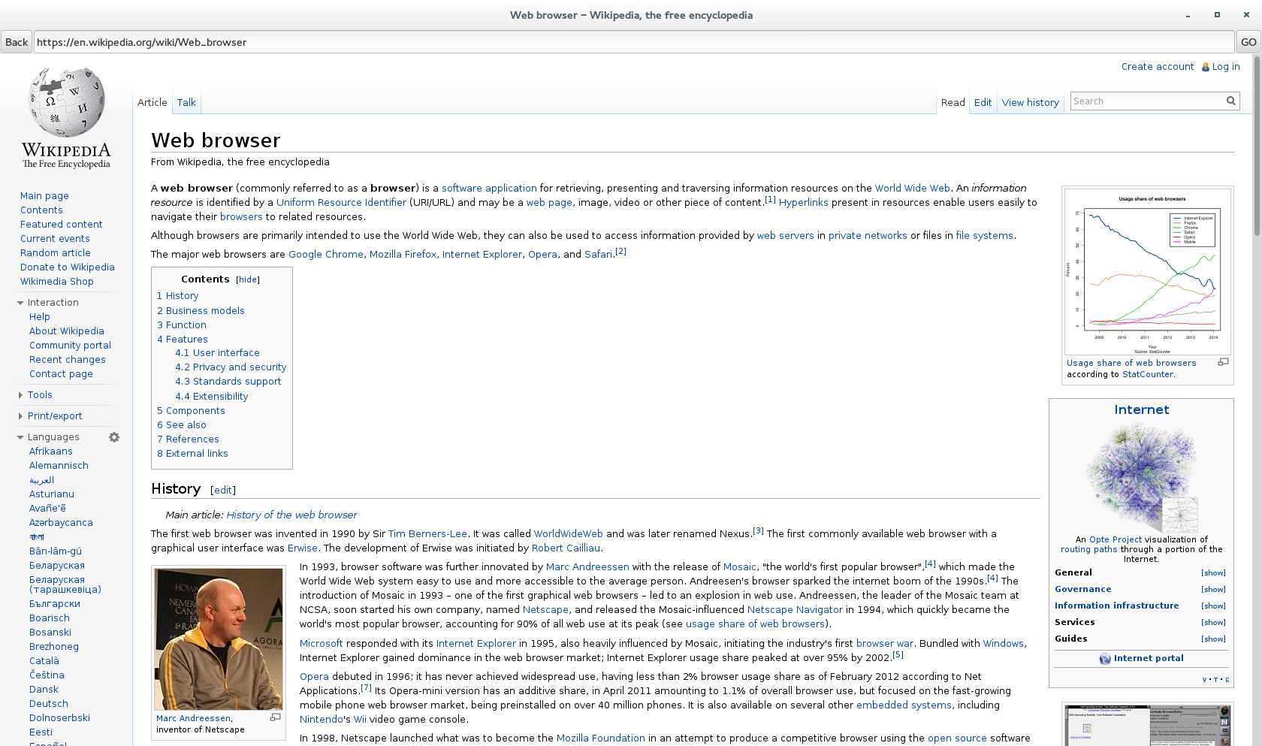
Task: Click the GO button
Action: [x=1248, y=42]
